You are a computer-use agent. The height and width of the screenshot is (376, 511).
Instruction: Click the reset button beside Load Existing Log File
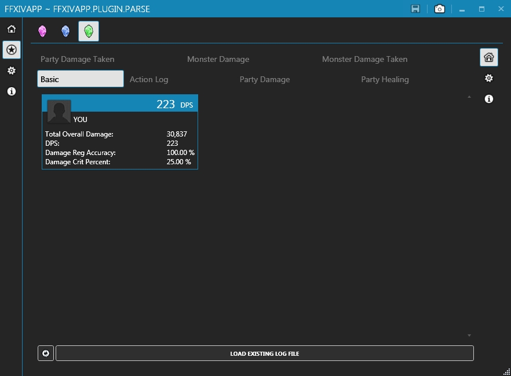pos(46,353)
